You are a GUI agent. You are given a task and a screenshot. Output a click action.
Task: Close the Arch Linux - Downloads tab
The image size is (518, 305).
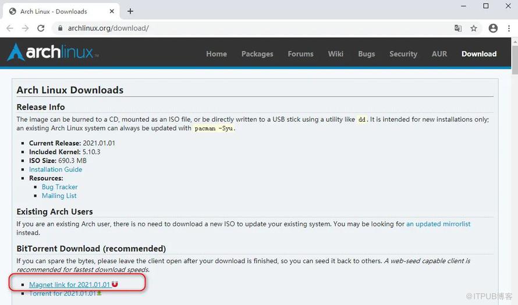(112, 11)
